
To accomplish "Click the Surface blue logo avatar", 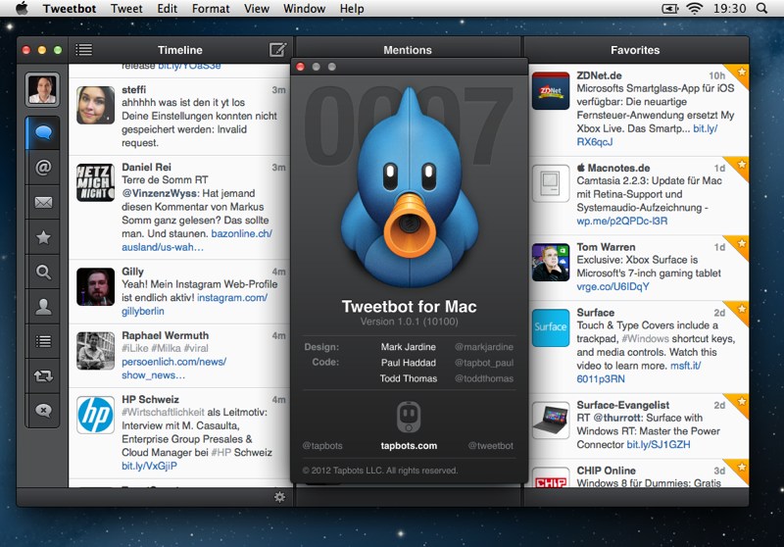I will [x=551, y=327].
